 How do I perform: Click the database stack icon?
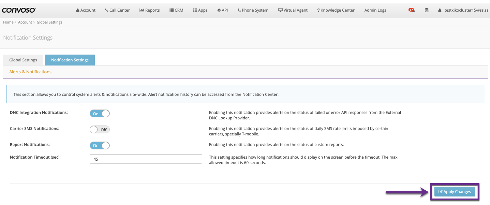(x=427, y=10)
